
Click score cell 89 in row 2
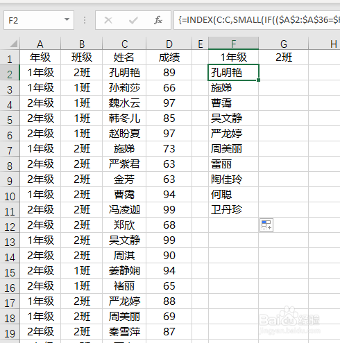(169, 73)
